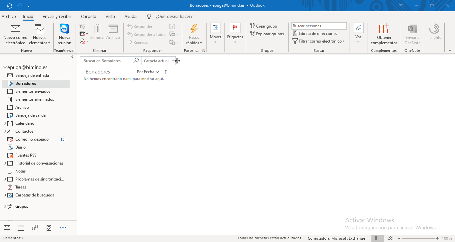Click the Archivo archive box button
This screenshot has height=242, width=455.
(x=113, y=32)
